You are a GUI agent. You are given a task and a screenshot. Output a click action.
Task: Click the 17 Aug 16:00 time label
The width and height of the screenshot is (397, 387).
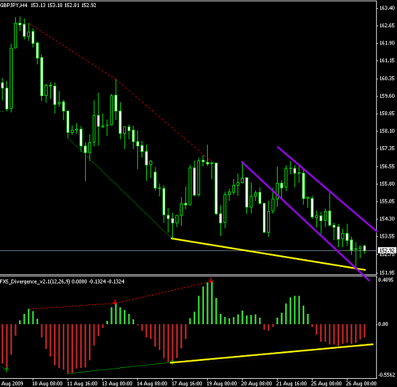pyautogui.click(x=187, y=383)
